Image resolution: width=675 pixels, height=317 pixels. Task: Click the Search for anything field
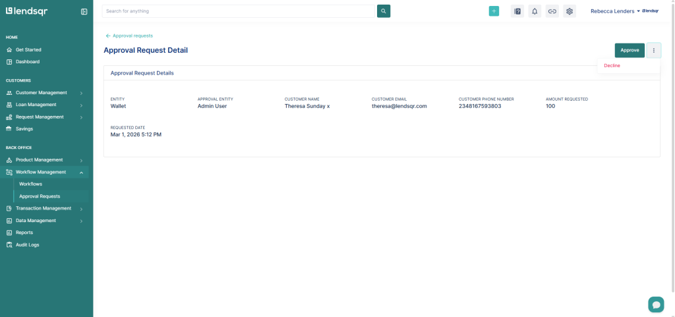(238, 11)
